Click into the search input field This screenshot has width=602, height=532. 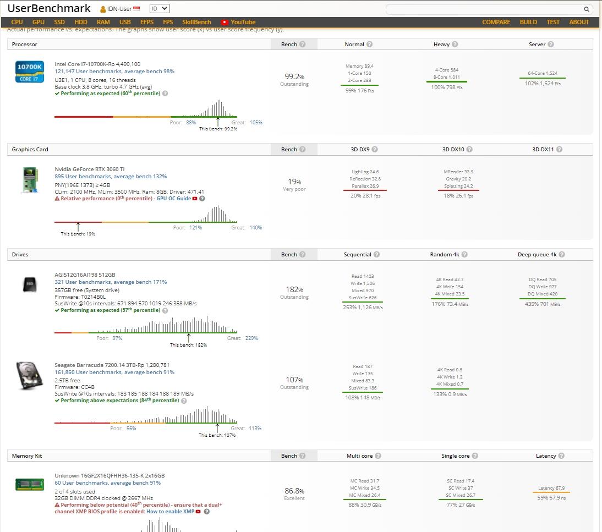pyautogui.click(x=484, y=9)
